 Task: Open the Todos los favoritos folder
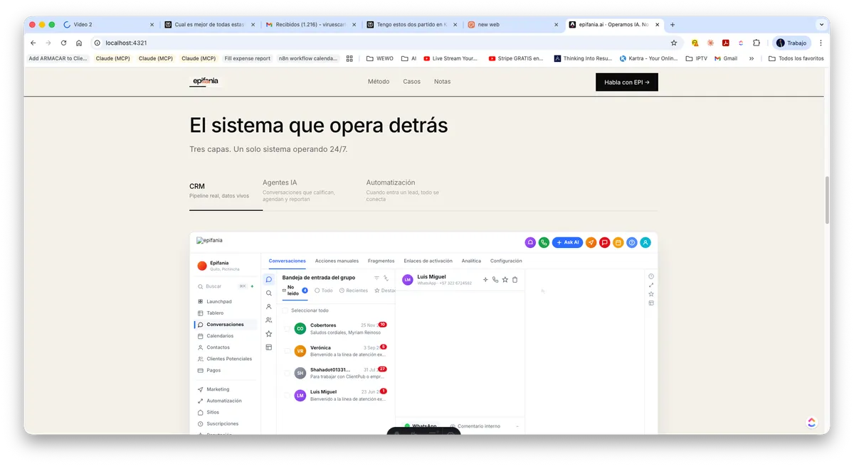pos(796,58)
